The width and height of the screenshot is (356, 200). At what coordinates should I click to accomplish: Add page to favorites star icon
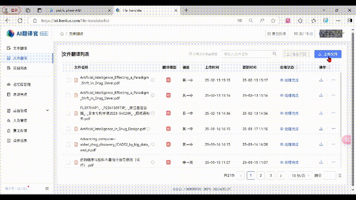tap(273, 20)
